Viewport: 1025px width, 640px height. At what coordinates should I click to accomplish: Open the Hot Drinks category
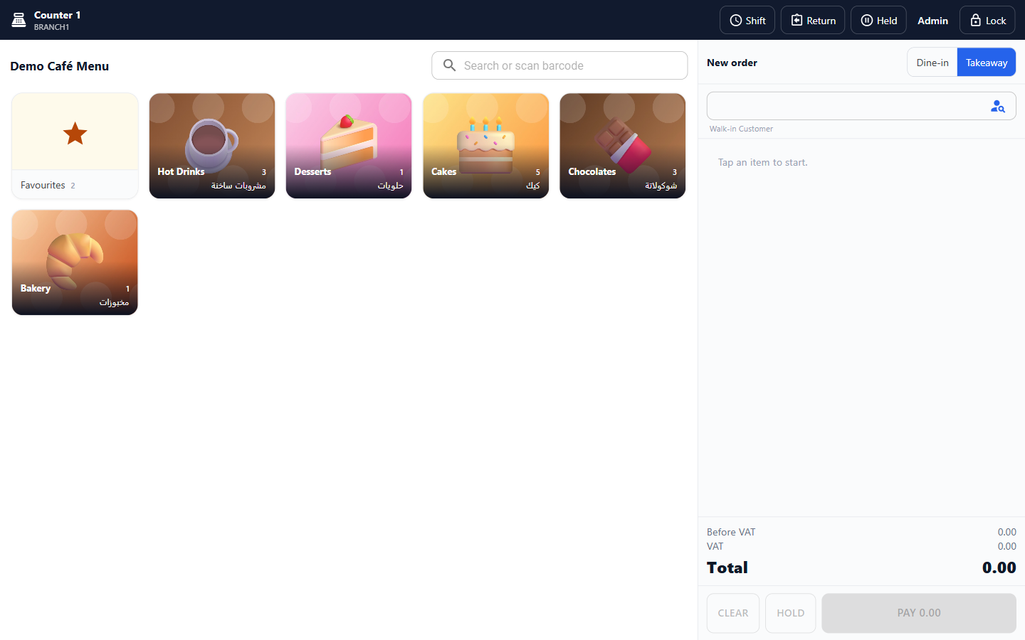pos(212,146)
